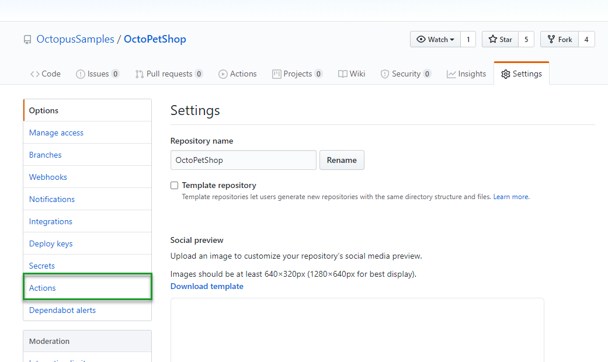The image size is (608, 362).
Task: Fork the OctoPetShop repository
Action: click(559, 40)
